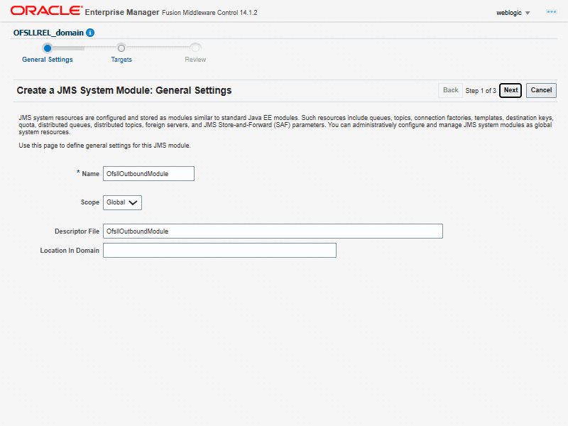Click the Next button
Image resolution: width=568 pixels, height=426 pixels.
[510, 90]
